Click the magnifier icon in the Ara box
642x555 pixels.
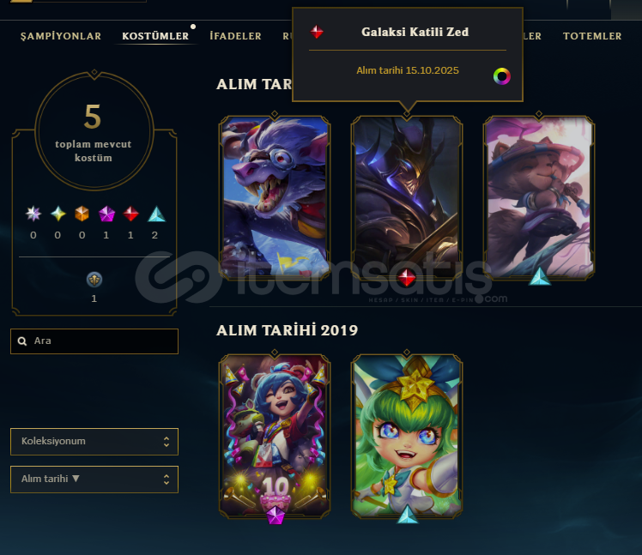pyautogui.click(x=22, y=341)
